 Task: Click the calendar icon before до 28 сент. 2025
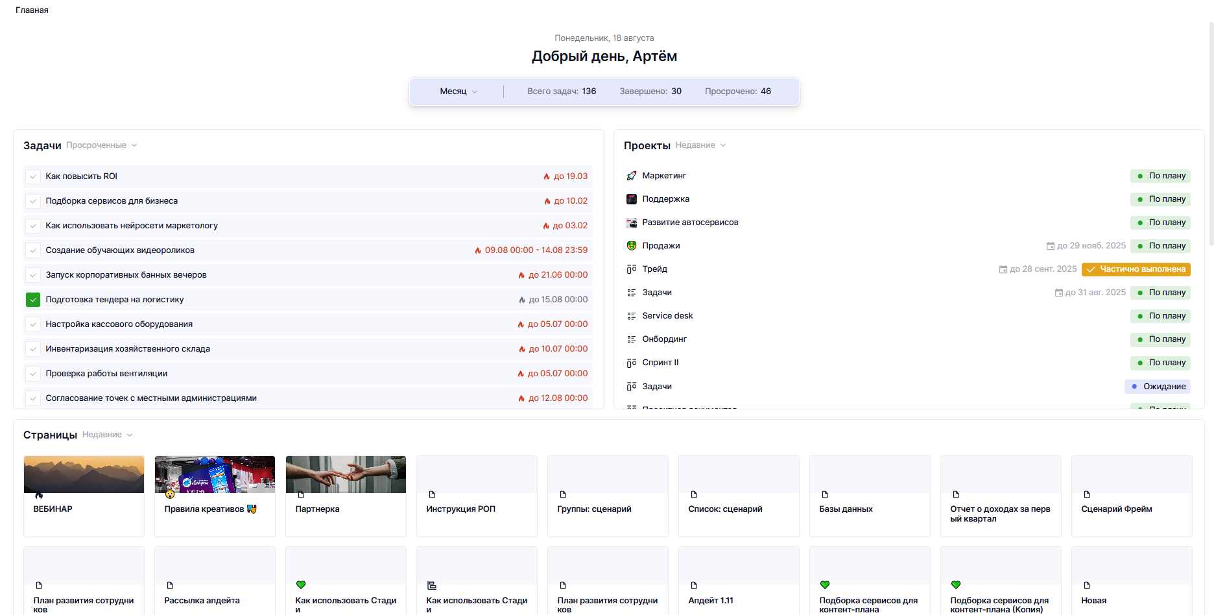[1003, 269]
